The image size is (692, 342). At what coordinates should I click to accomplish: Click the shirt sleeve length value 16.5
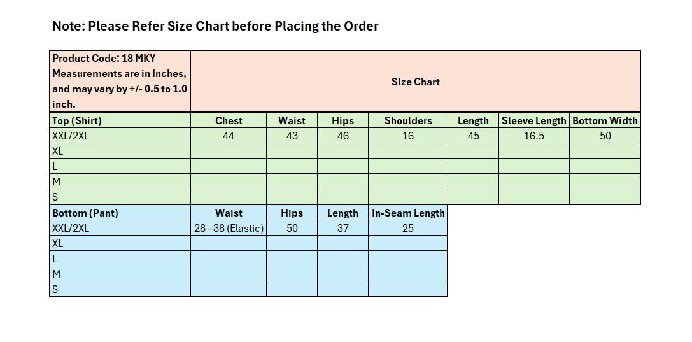[533, 136]
